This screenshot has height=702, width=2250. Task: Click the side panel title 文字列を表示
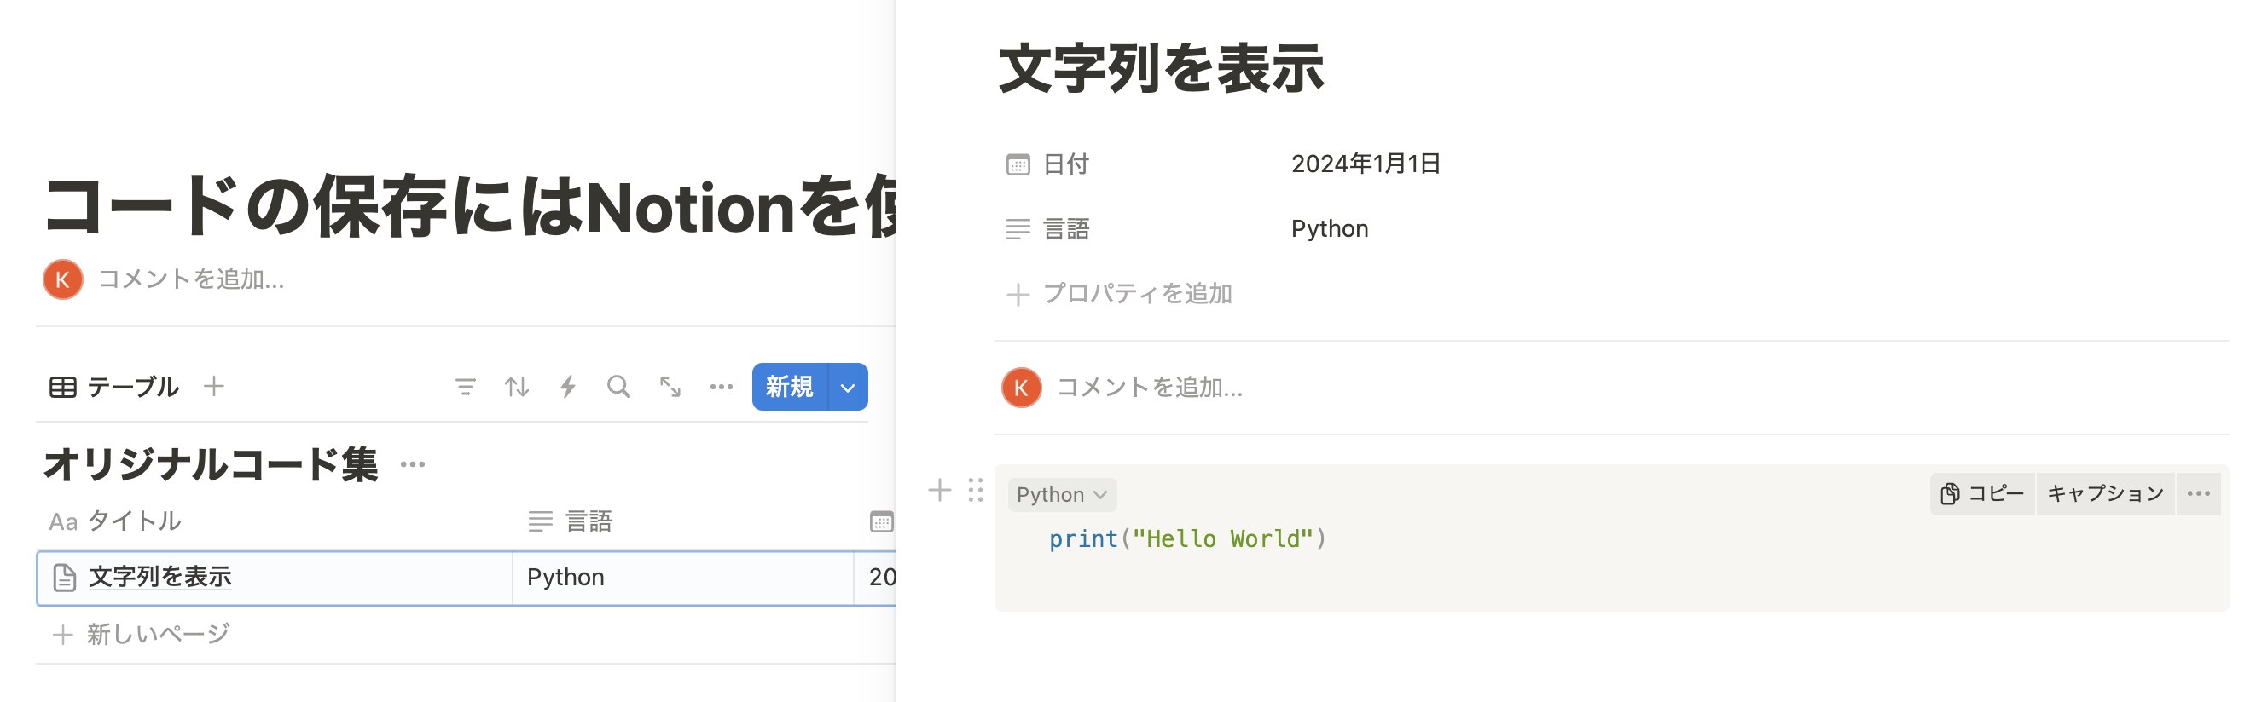point(1162,68)
